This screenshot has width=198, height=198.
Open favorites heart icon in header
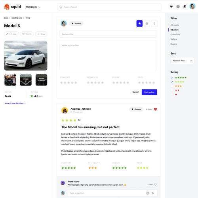pyautogui.click(x=171, y=6)
